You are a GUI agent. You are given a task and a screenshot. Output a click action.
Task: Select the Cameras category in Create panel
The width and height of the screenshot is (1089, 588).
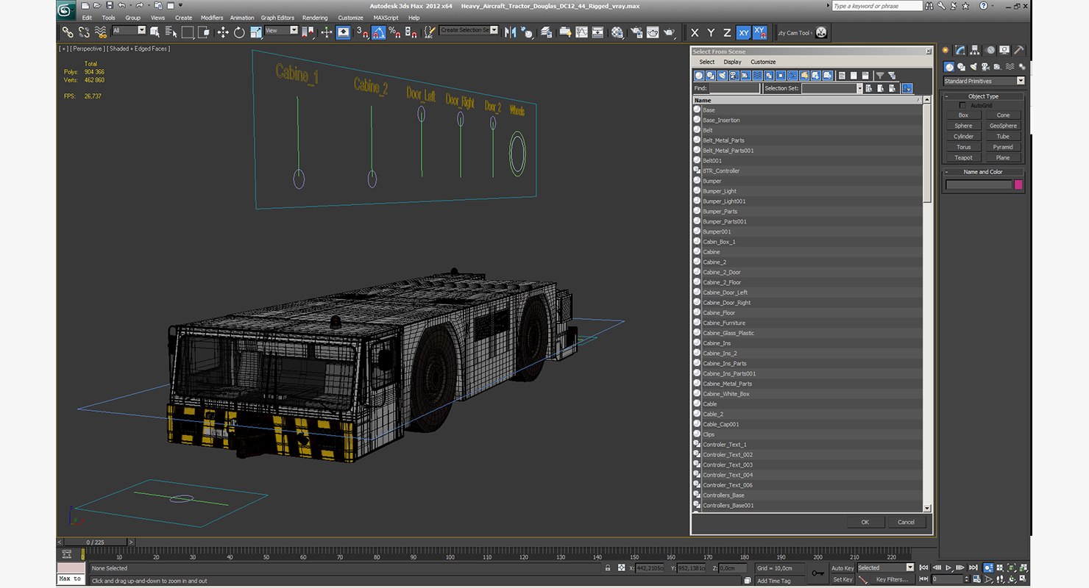[985, 67]
